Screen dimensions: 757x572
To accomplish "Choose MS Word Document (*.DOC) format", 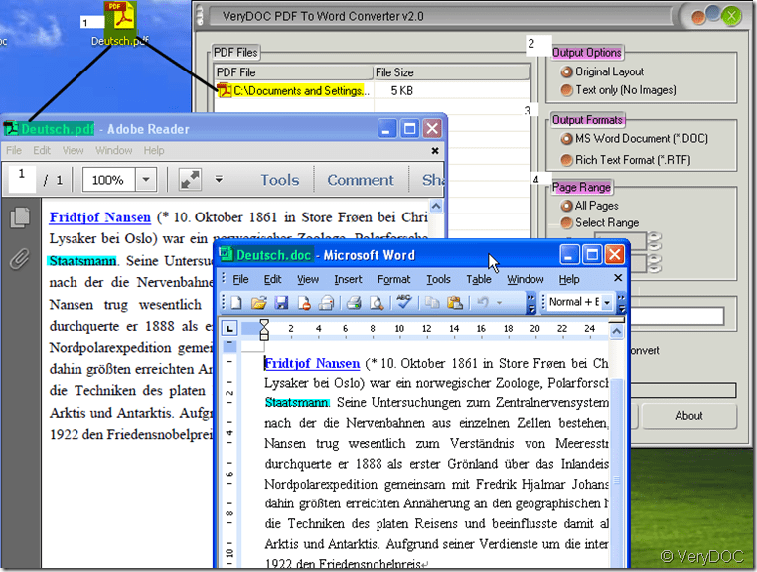I will [x=566, y=139].
